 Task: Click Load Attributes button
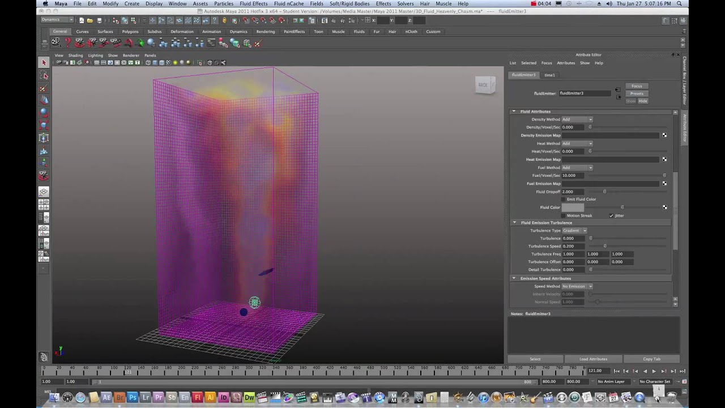point(593,359)
